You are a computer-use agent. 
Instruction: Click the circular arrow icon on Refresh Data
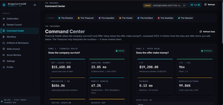point(201,32)
